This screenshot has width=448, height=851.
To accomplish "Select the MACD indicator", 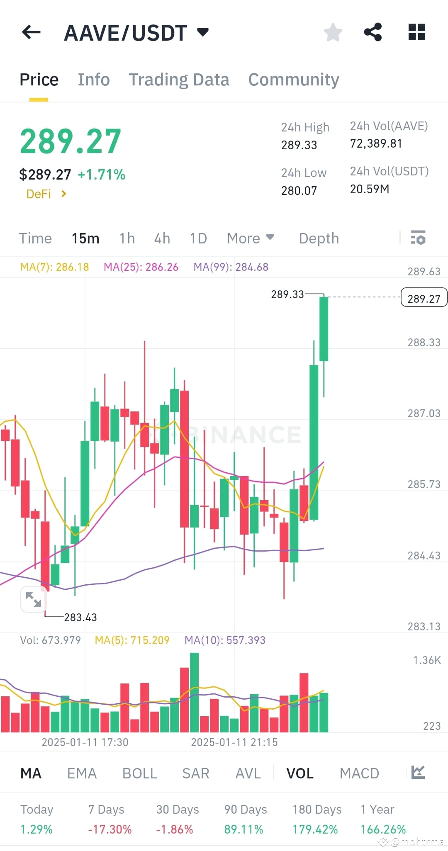I will click(359, 772).
